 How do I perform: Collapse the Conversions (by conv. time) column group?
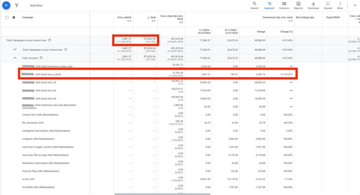coord(290,21)
